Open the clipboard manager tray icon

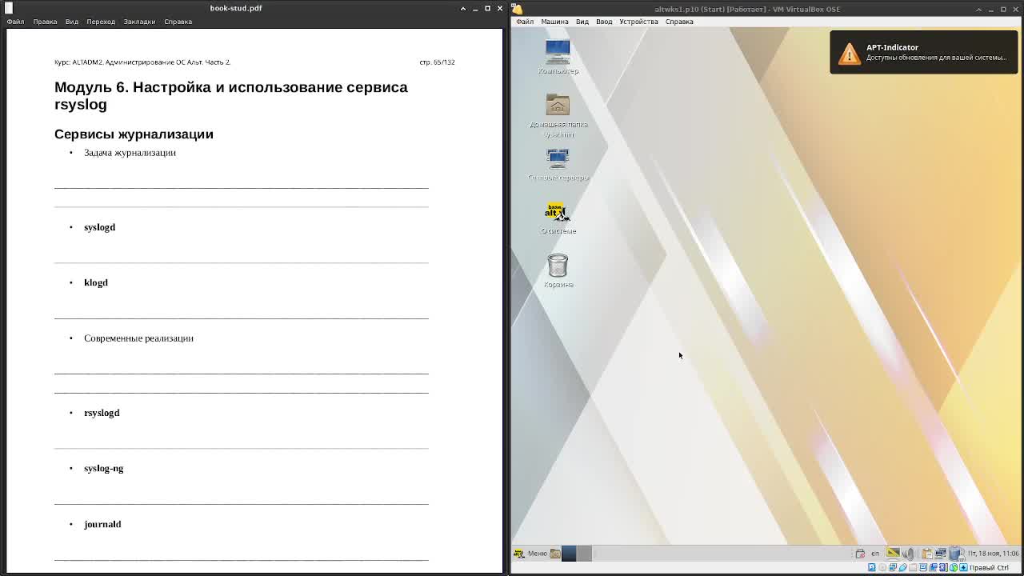(x=927, y=554)
